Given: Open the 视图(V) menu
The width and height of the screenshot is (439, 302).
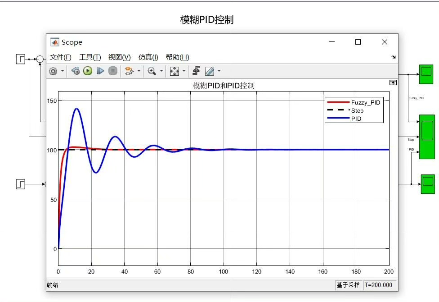Looking at the screenshot, I should click(x=119, y=57).
